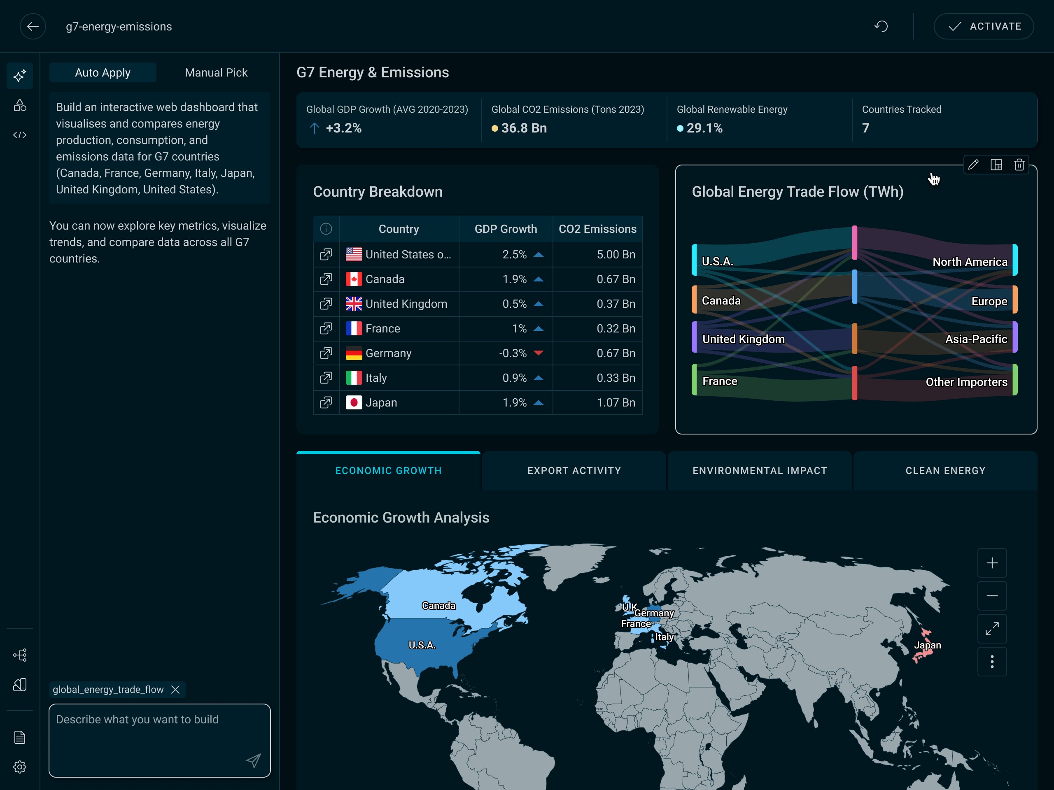This screenshot has width=1054, height=790.
Task: Switch to Export Activity tab
Action: [574, 470]
